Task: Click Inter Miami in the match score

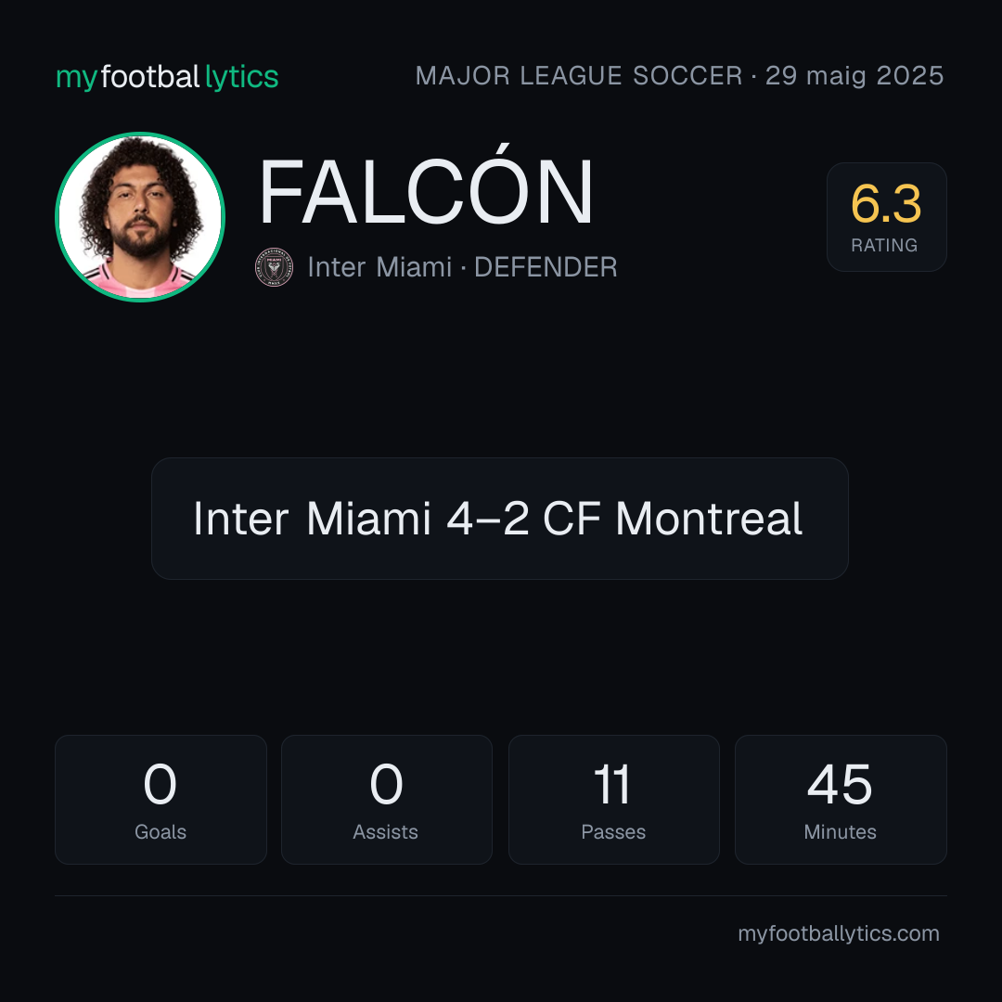Action: 313,519
